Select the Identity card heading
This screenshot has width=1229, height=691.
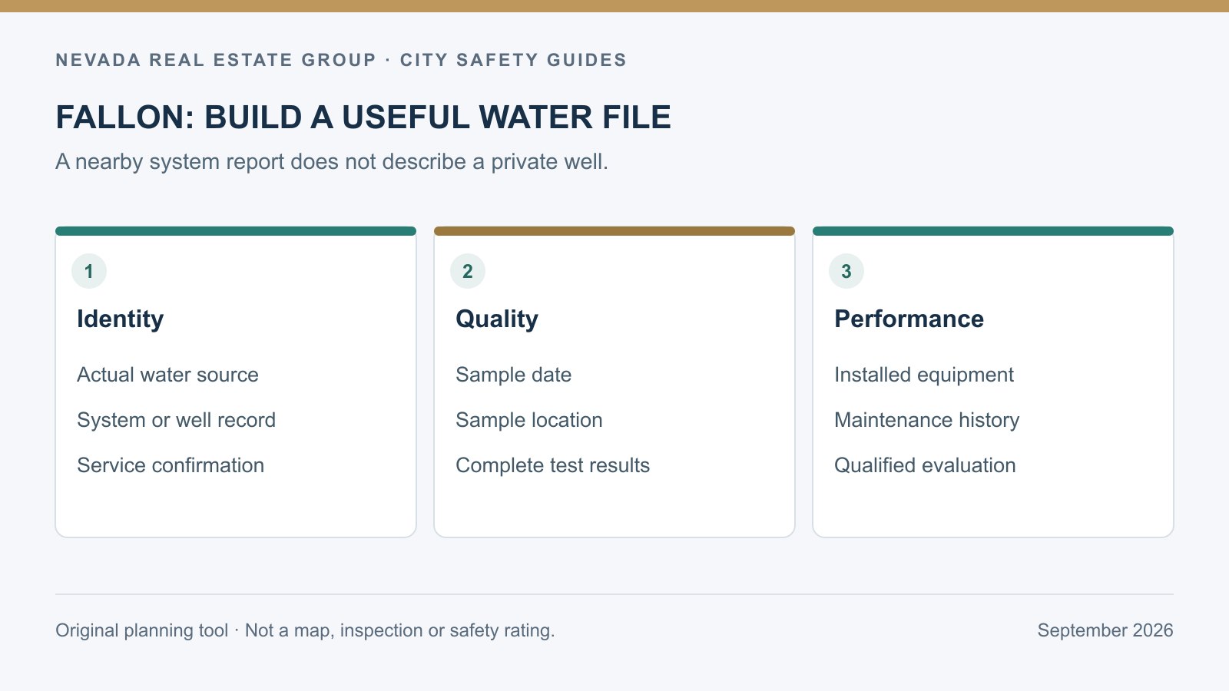pos(121,319)
